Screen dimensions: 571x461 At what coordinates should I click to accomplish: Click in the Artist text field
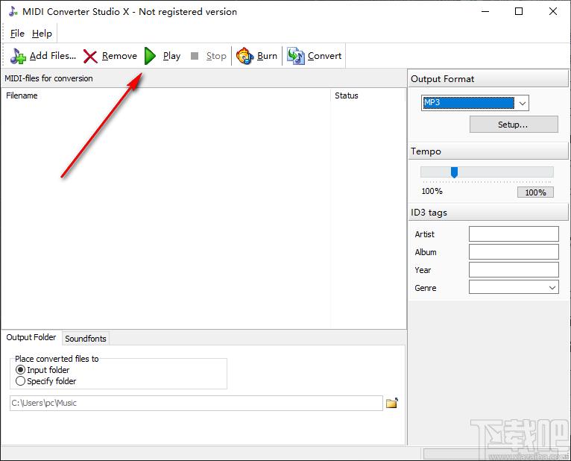[x=514, y=234]
